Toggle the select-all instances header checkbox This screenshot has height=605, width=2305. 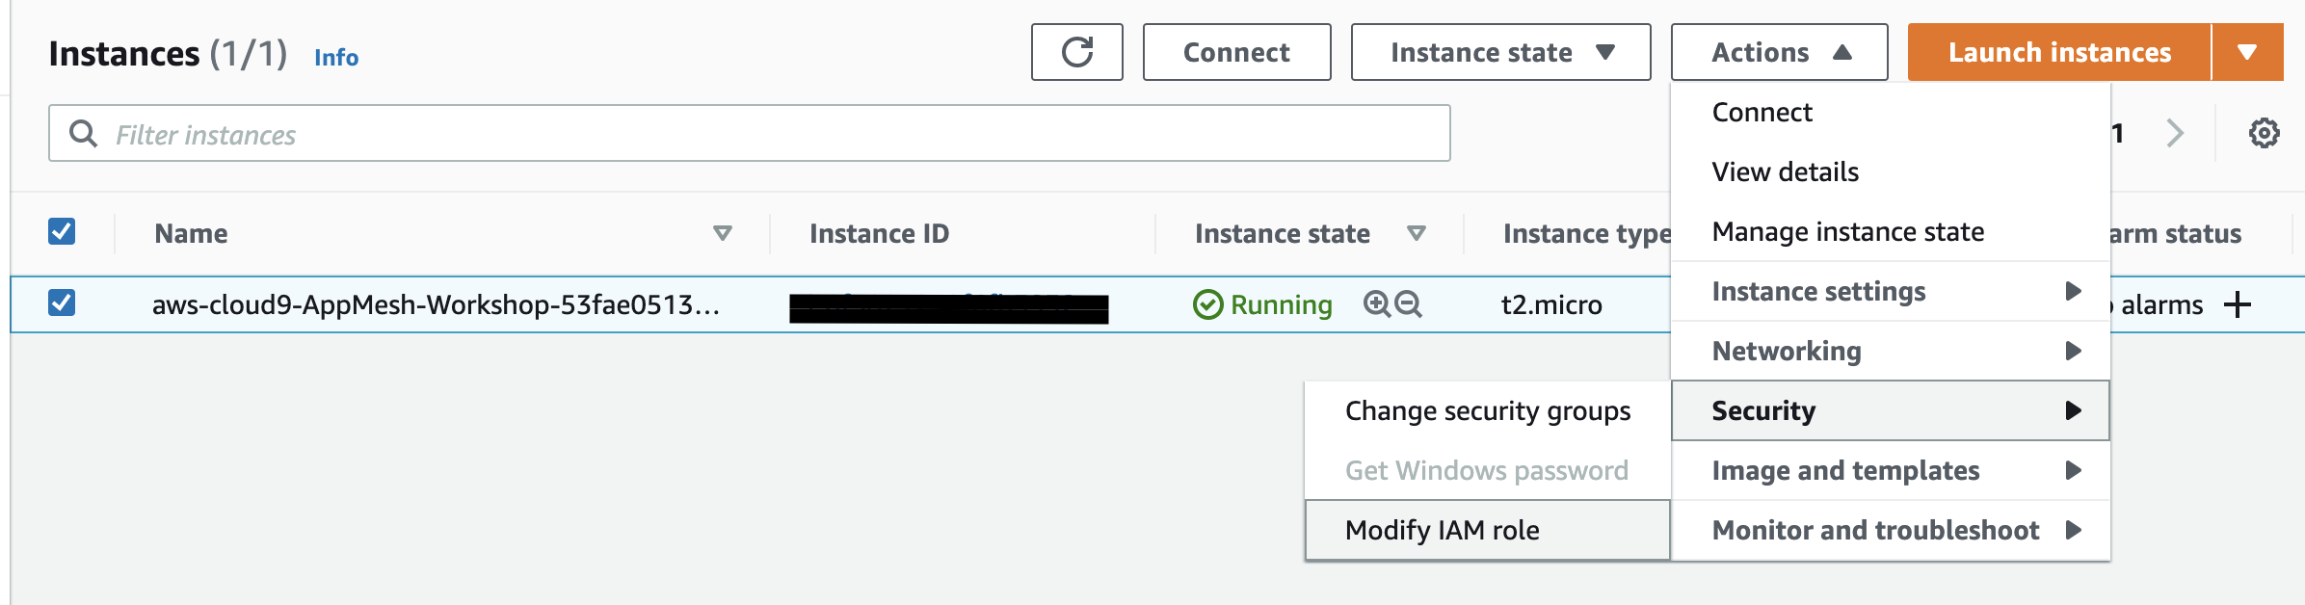(x=62, y=231)
